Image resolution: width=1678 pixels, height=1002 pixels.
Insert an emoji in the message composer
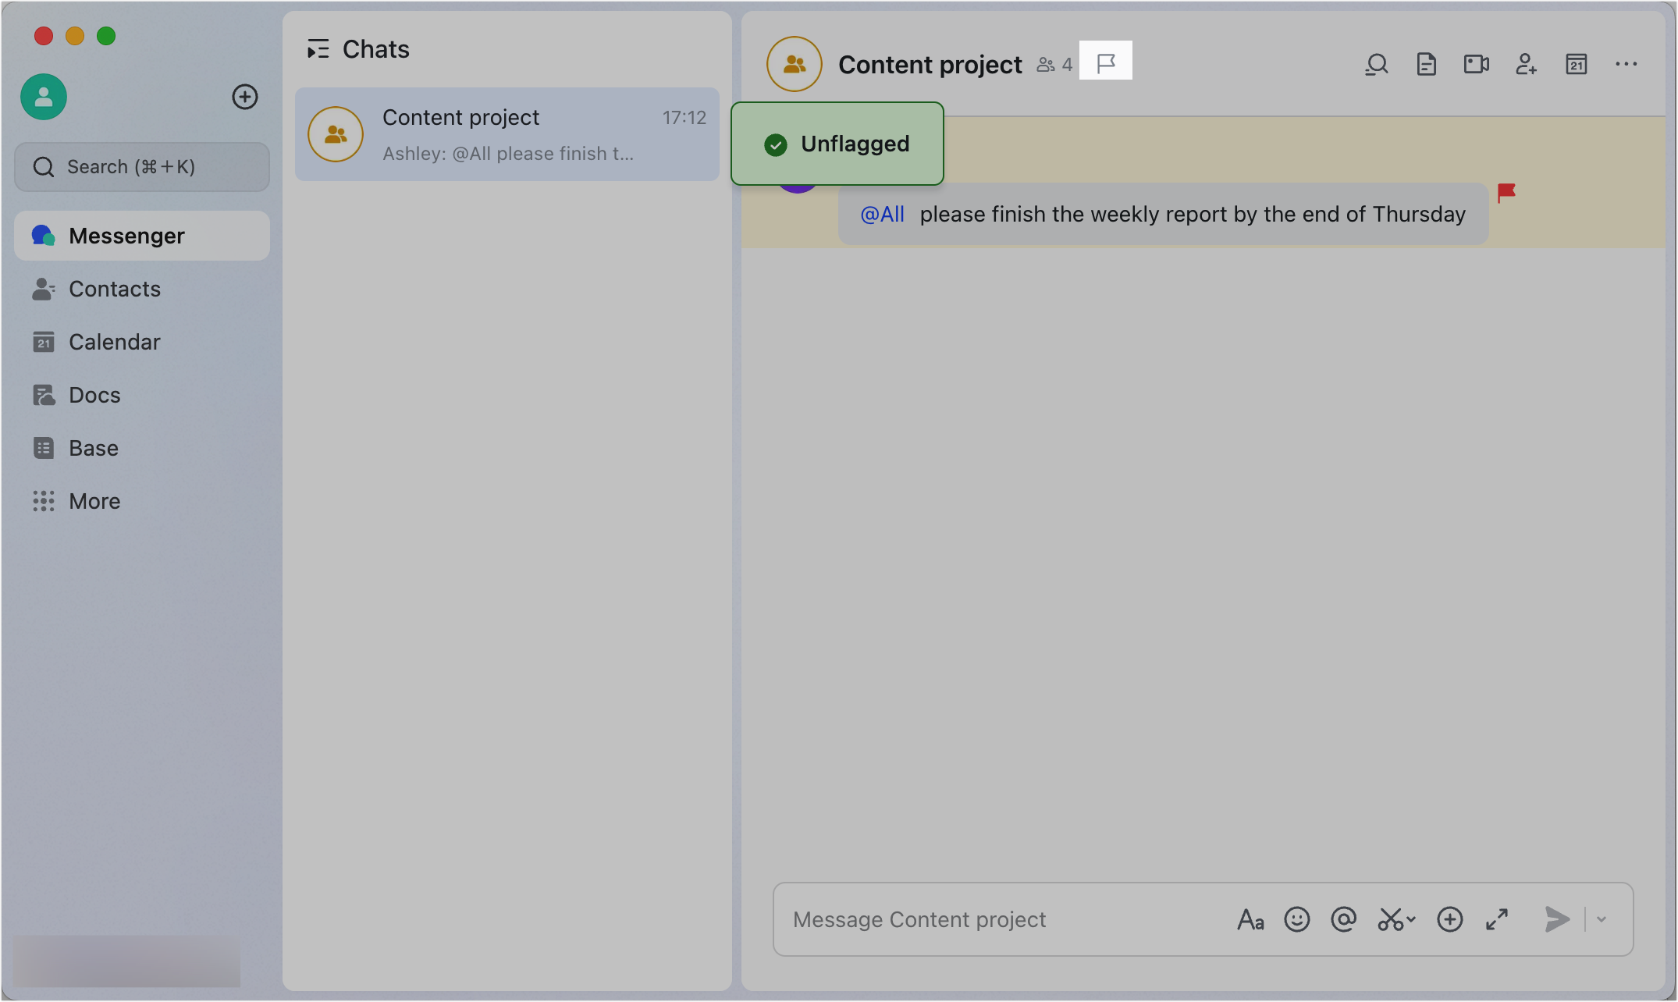pos(1297,919)
